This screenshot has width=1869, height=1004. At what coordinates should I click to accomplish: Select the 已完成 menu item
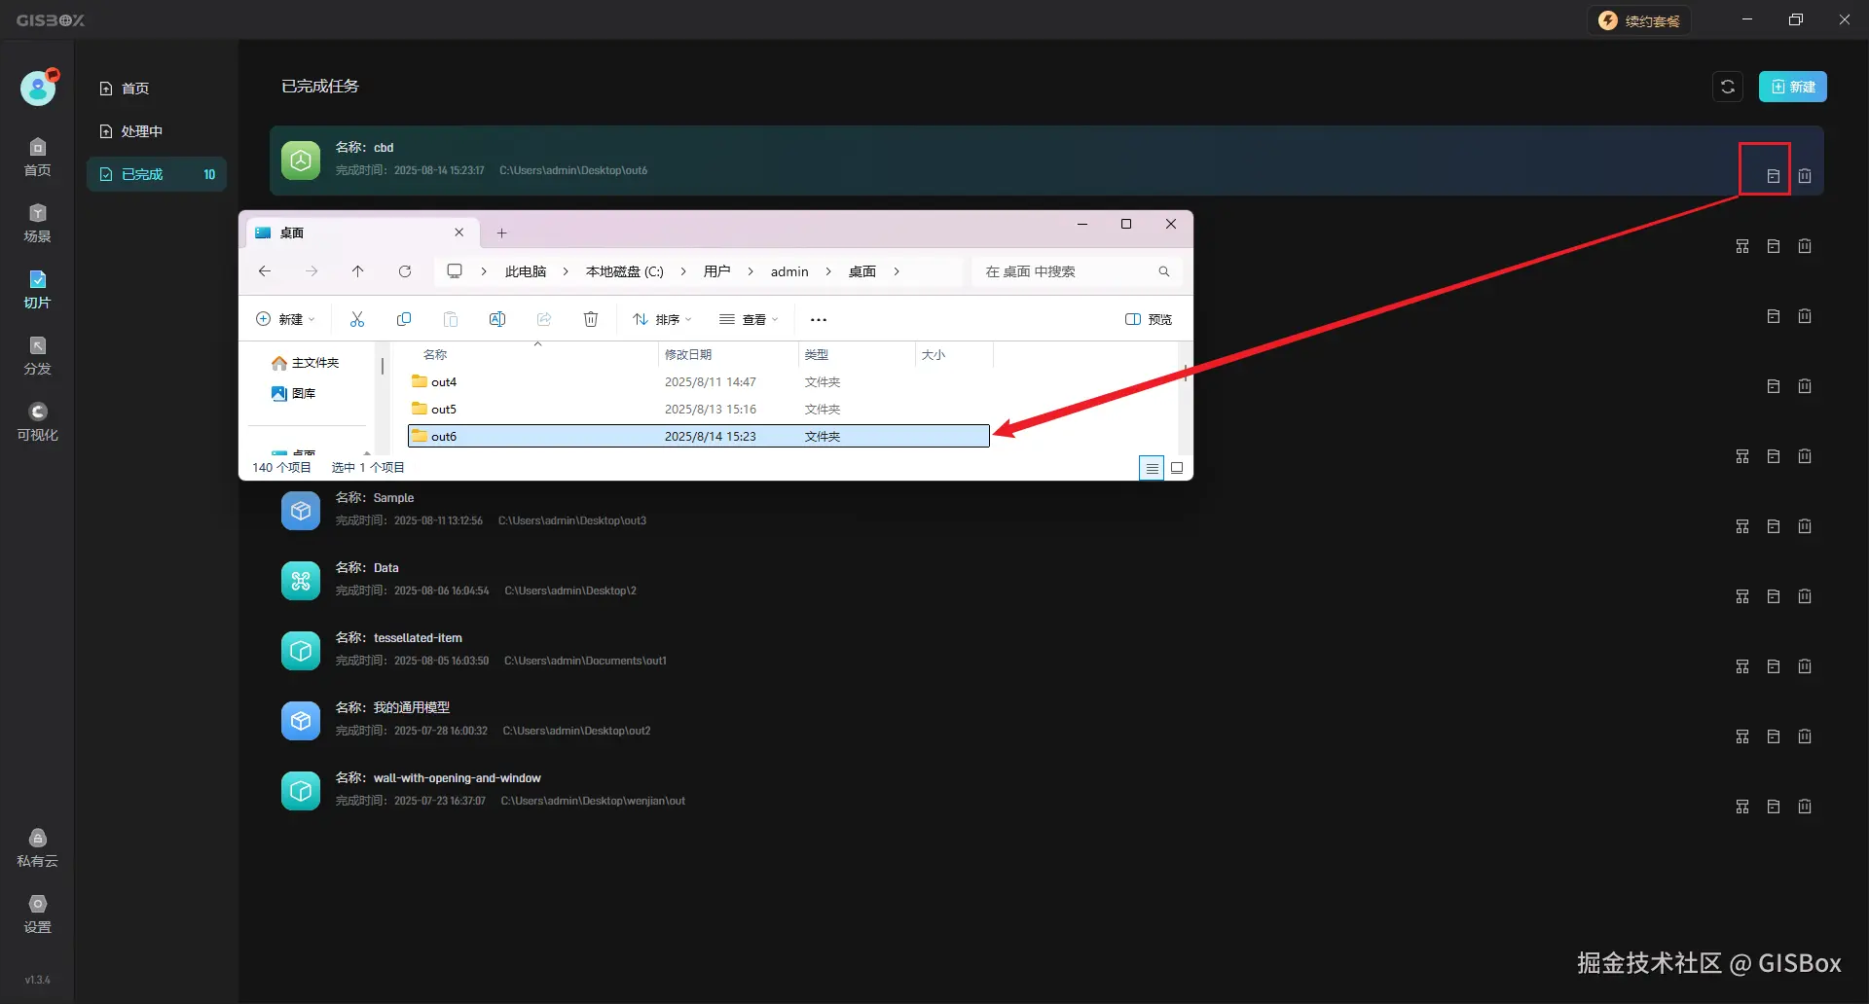[156, 174]
